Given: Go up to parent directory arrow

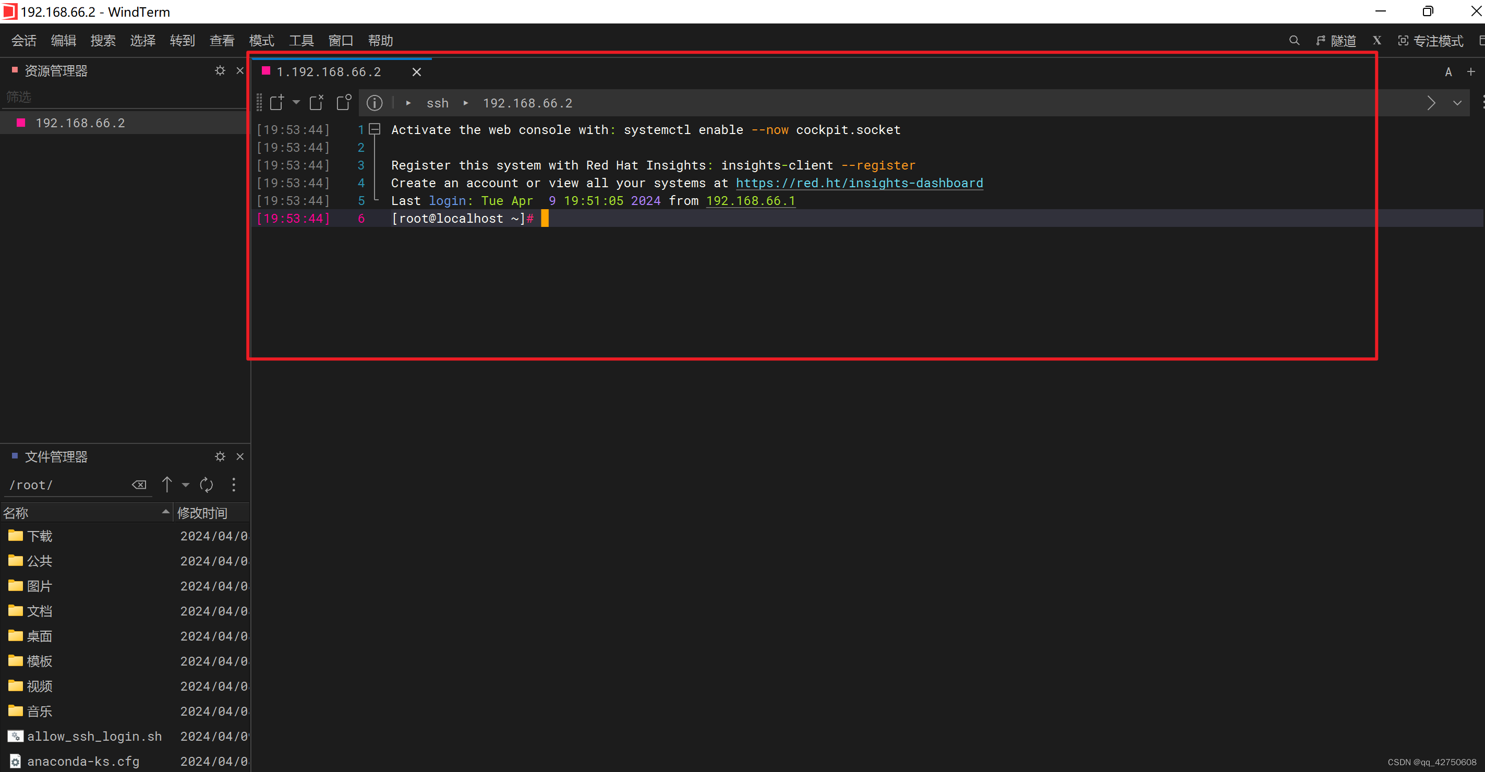Looking at the screenshot, I should point(166,484).
